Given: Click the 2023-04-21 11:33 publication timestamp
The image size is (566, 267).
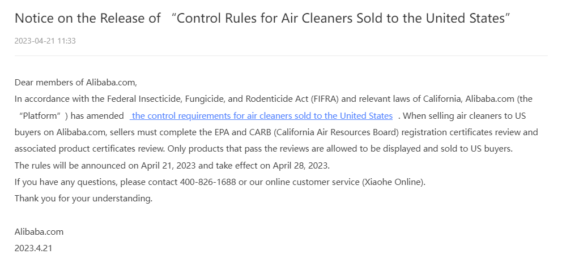Looking at the screenshot, I should [x=45, y=41].
